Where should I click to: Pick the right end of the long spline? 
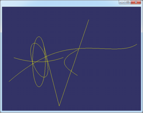pos(137,44)
